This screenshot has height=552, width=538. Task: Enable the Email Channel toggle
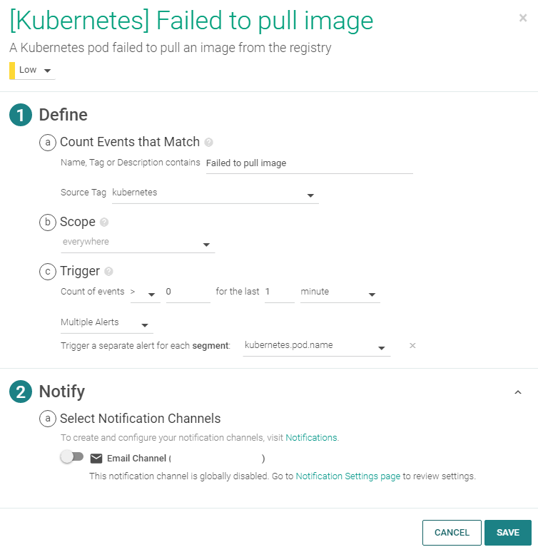(71, 457)
